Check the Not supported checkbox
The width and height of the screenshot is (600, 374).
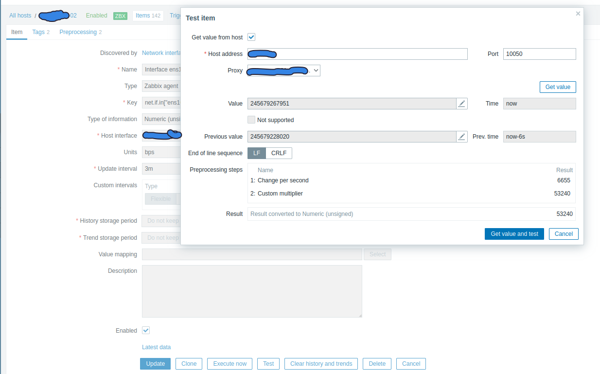tap(251, 120)
